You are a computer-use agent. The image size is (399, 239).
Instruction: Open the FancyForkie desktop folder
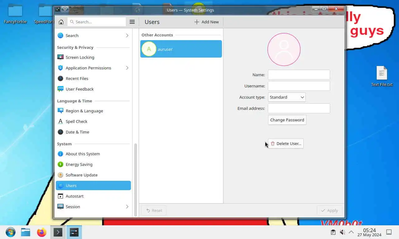click(x=15, y=14)
